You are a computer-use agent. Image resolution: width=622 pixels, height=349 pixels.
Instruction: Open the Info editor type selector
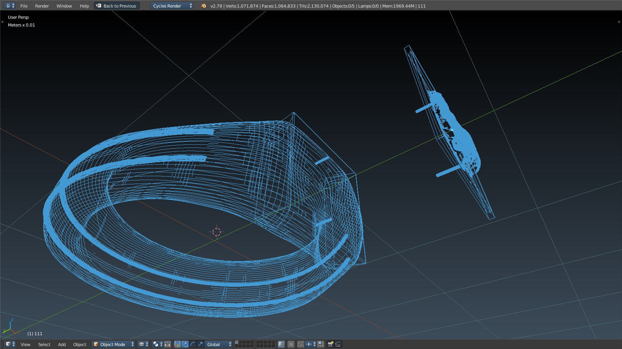coord(10,5)
